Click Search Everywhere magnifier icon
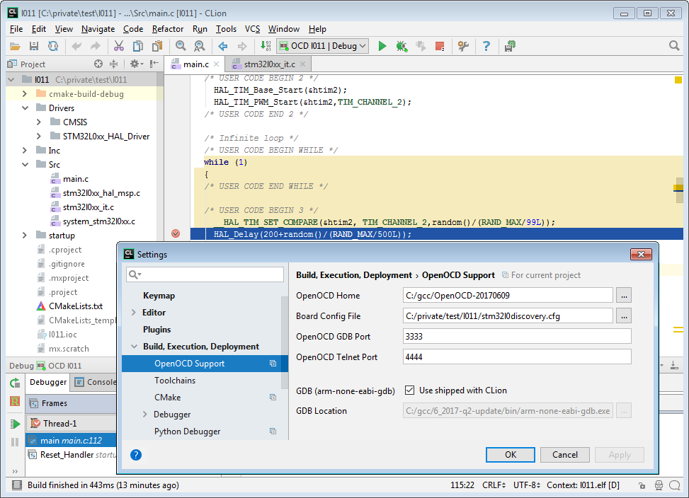The width and height of the screenshot is (689, 498). pos(674,46)
